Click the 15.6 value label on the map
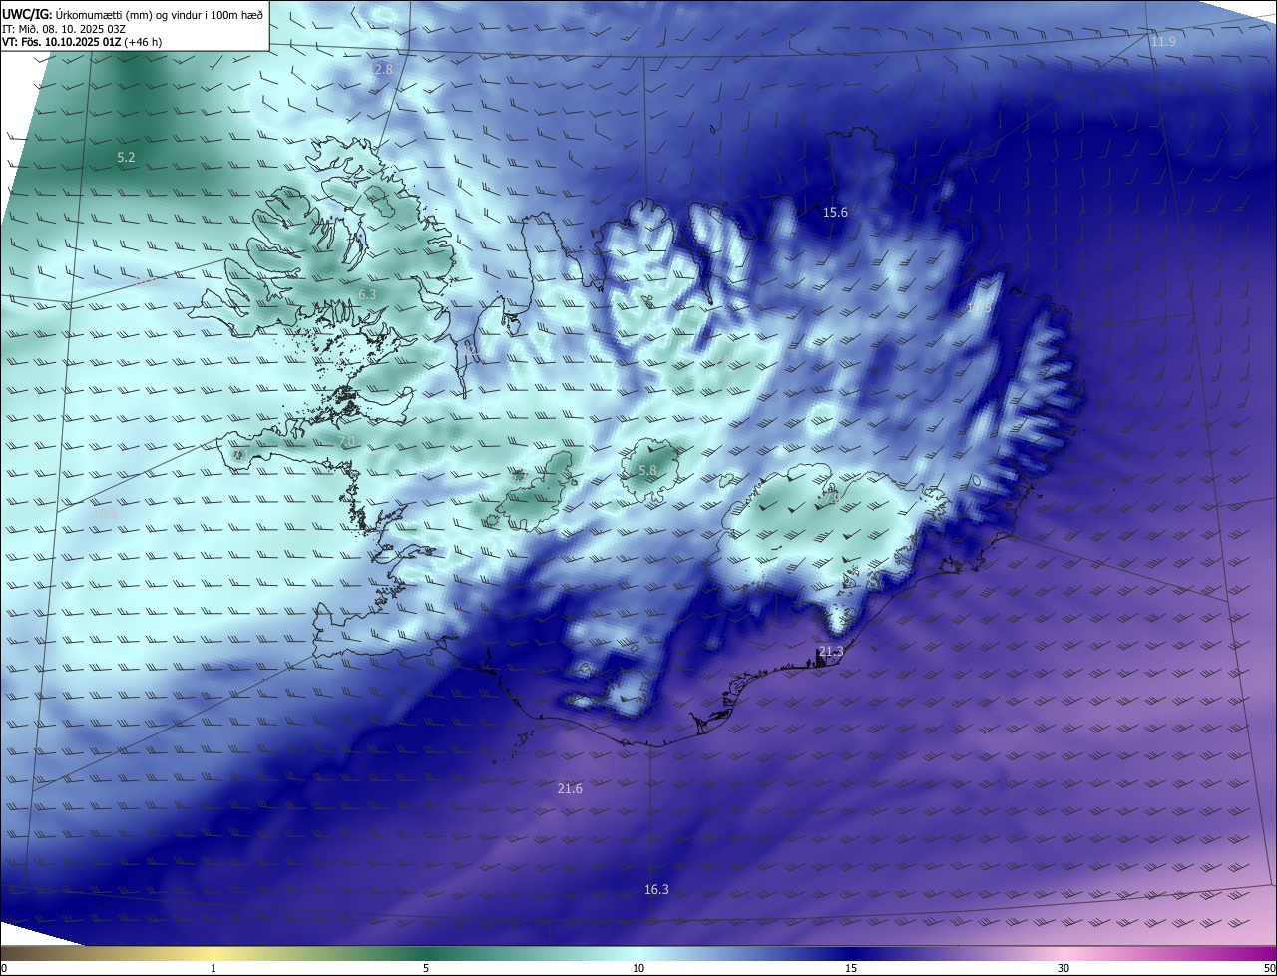The height and width of the screenshot is (976, 1277). pyautogui.click(x=835, y=212)
